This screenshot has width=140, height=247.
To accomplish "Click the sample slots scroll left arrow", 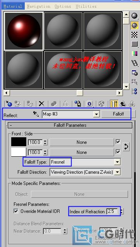I will pyautogui.click(x=7, y=93).
